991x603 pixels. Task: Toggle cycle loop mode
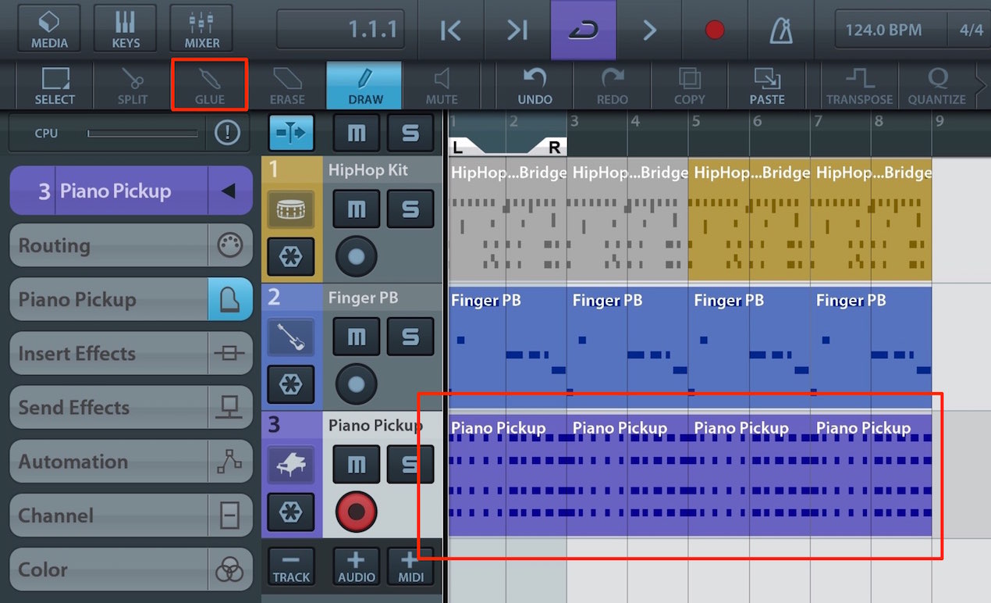584,30
